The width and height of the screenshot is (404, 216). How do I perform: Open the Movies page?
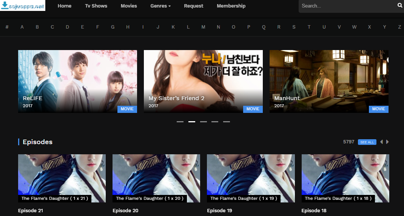point(129,6)
